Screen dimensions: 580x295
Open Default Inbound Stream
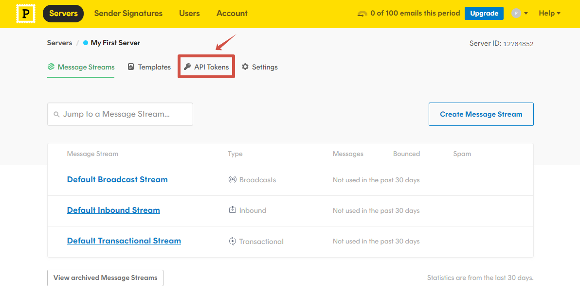click(113, 210)
